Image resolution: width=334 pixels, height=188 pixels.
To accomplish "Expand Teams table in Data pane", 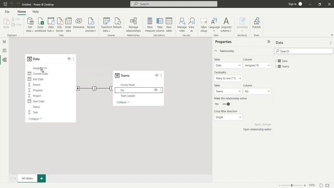I will (276, 66).
